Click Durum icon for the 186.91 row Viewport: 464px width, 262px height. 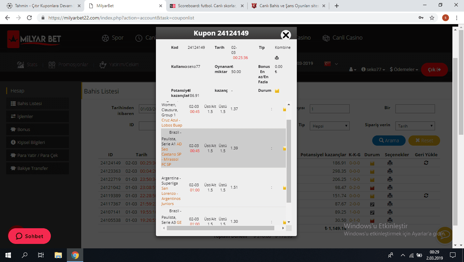372,163
